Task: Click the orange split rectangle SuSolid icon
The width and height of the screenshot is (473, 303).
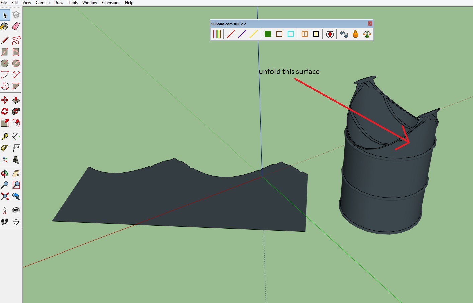Action: pos(305,34)
